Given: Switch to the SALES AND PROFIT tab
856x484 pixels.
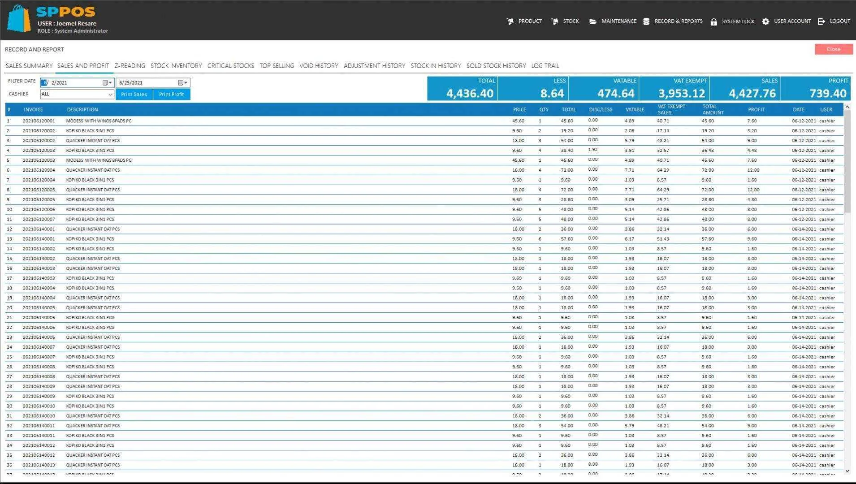Looking at the screenshot, I should [83, 66].
